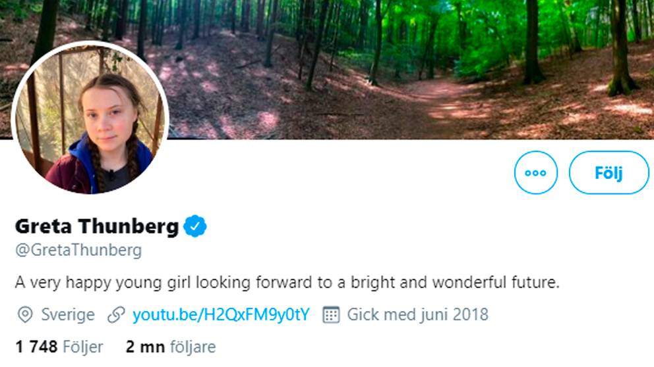Viewport: 654px width, 367px height.
Task: Click the 2 mn follower count number
Action: coord(144,347)
